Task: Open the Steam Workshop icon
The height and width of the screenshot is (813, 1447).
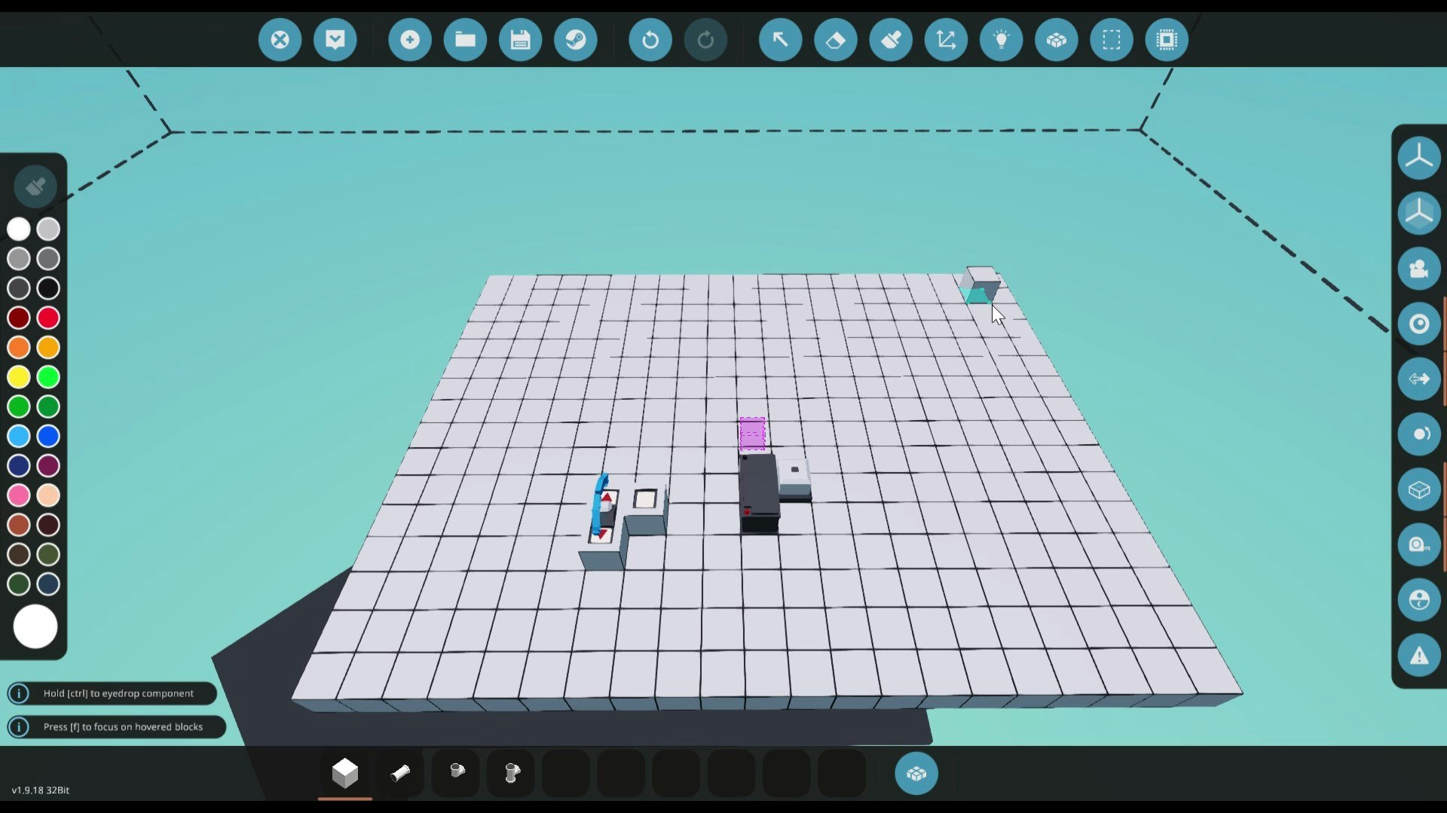Action: coord(576,39)
